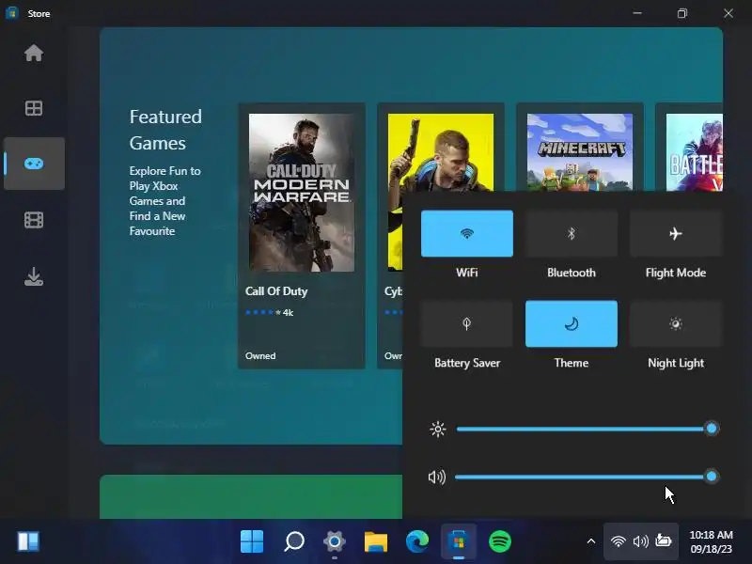
Task: Select the Gaming controller sidebar icon
Action: point(34,164)
